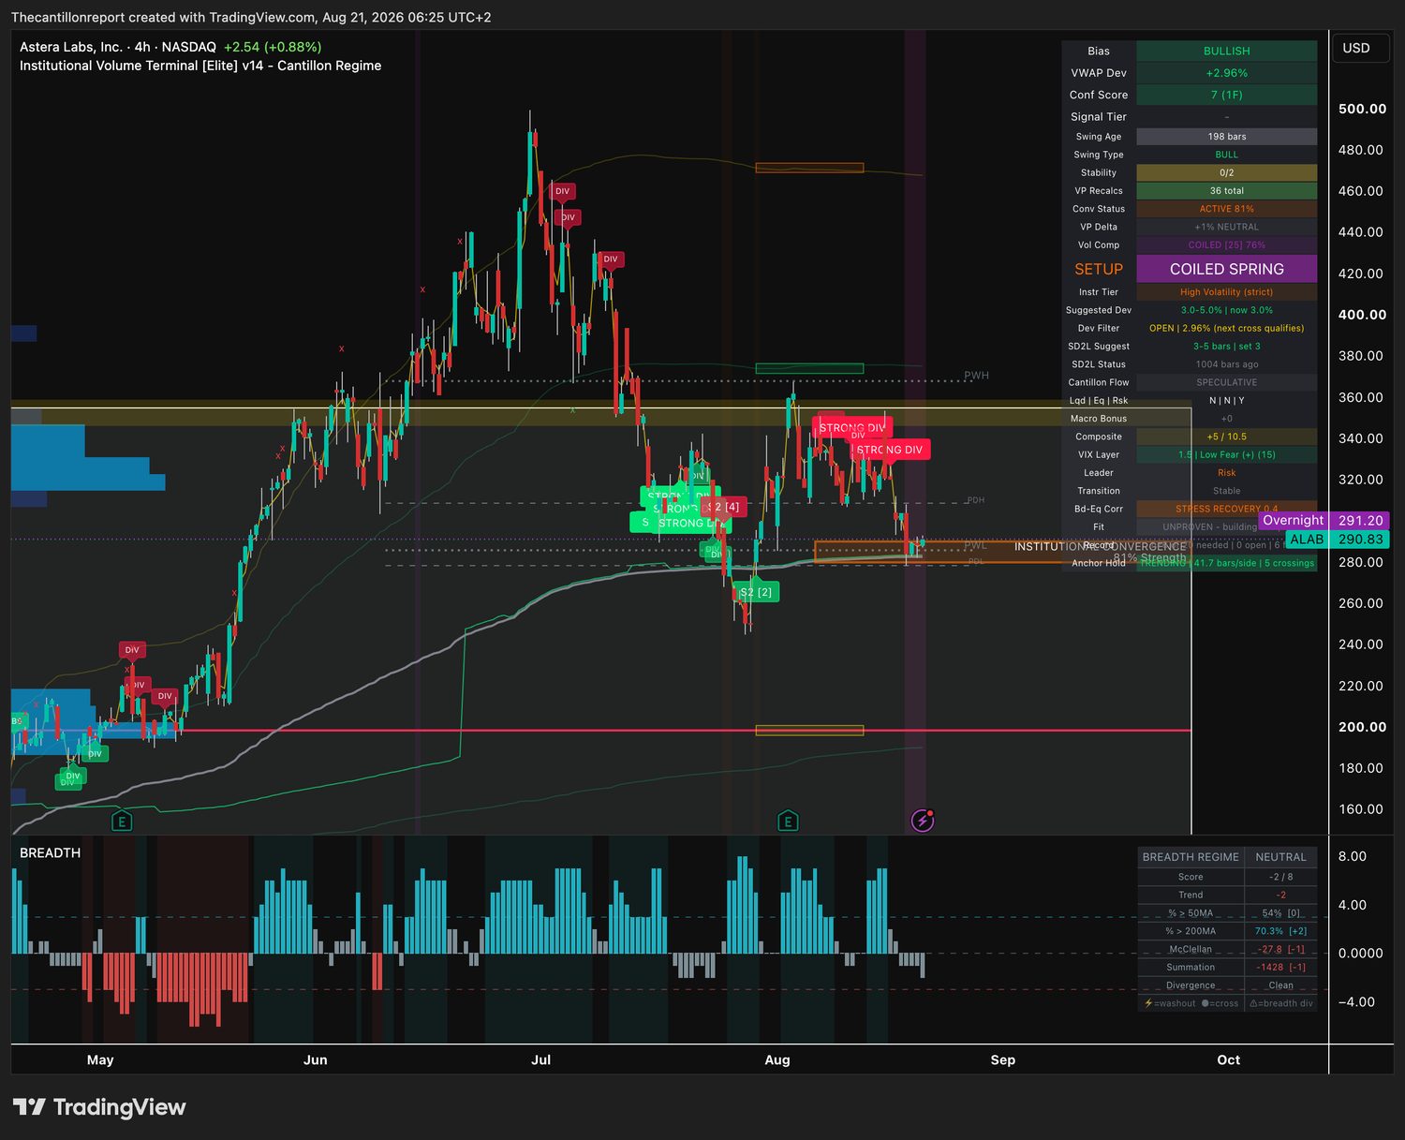Click the PWH level label
1405x1140 pixels.
click(976, 376)
